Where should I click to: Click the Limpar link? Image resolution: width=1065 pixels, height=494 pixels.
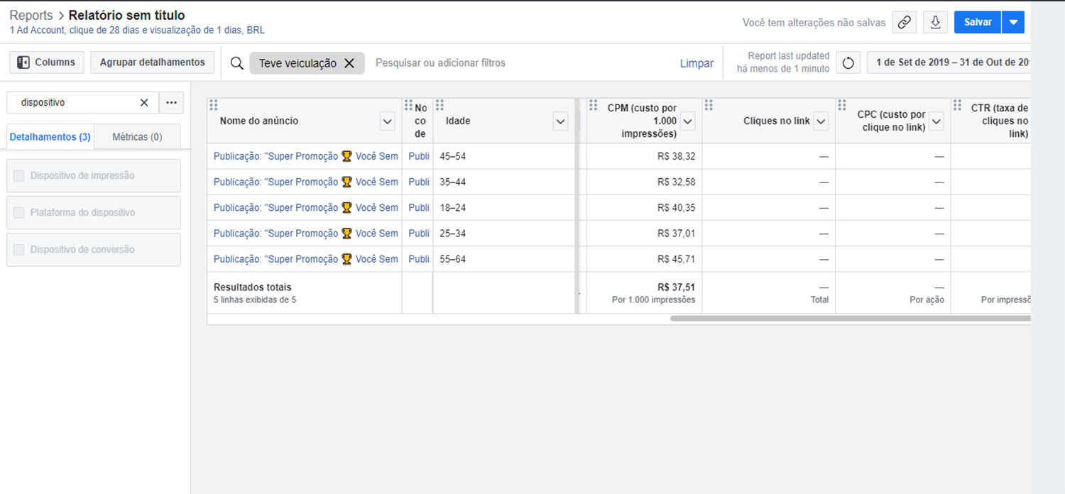[697, 63]
